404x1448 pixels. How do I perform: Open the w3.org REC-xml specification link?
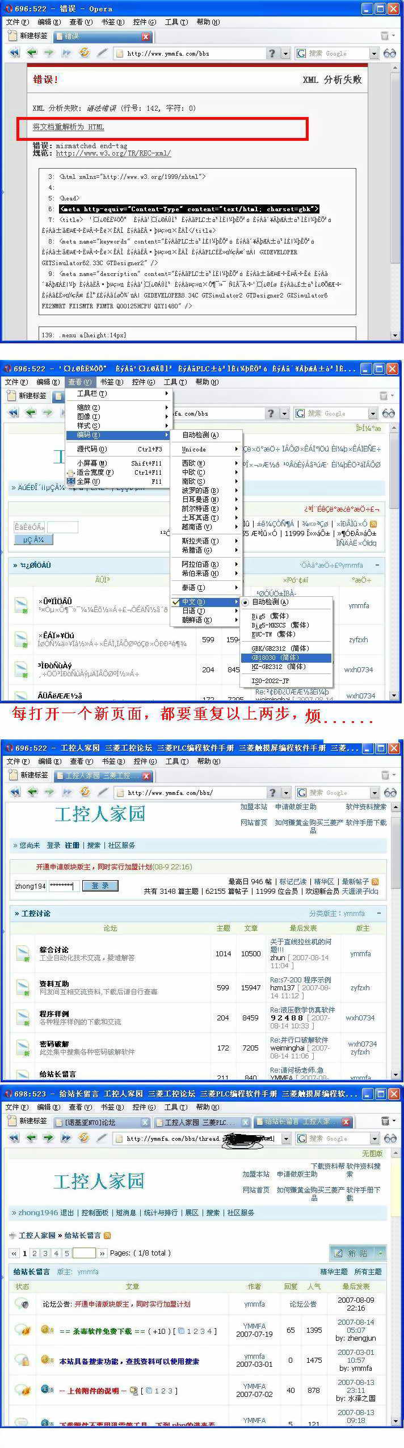click(113, 153)
